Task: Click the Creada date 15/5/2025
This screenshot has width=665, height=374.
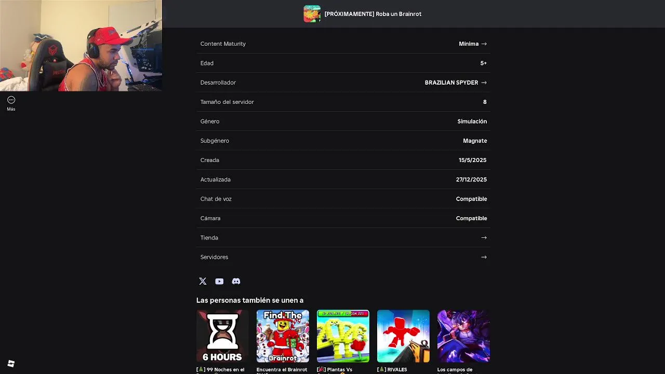Action: click(x=472, y=160)
